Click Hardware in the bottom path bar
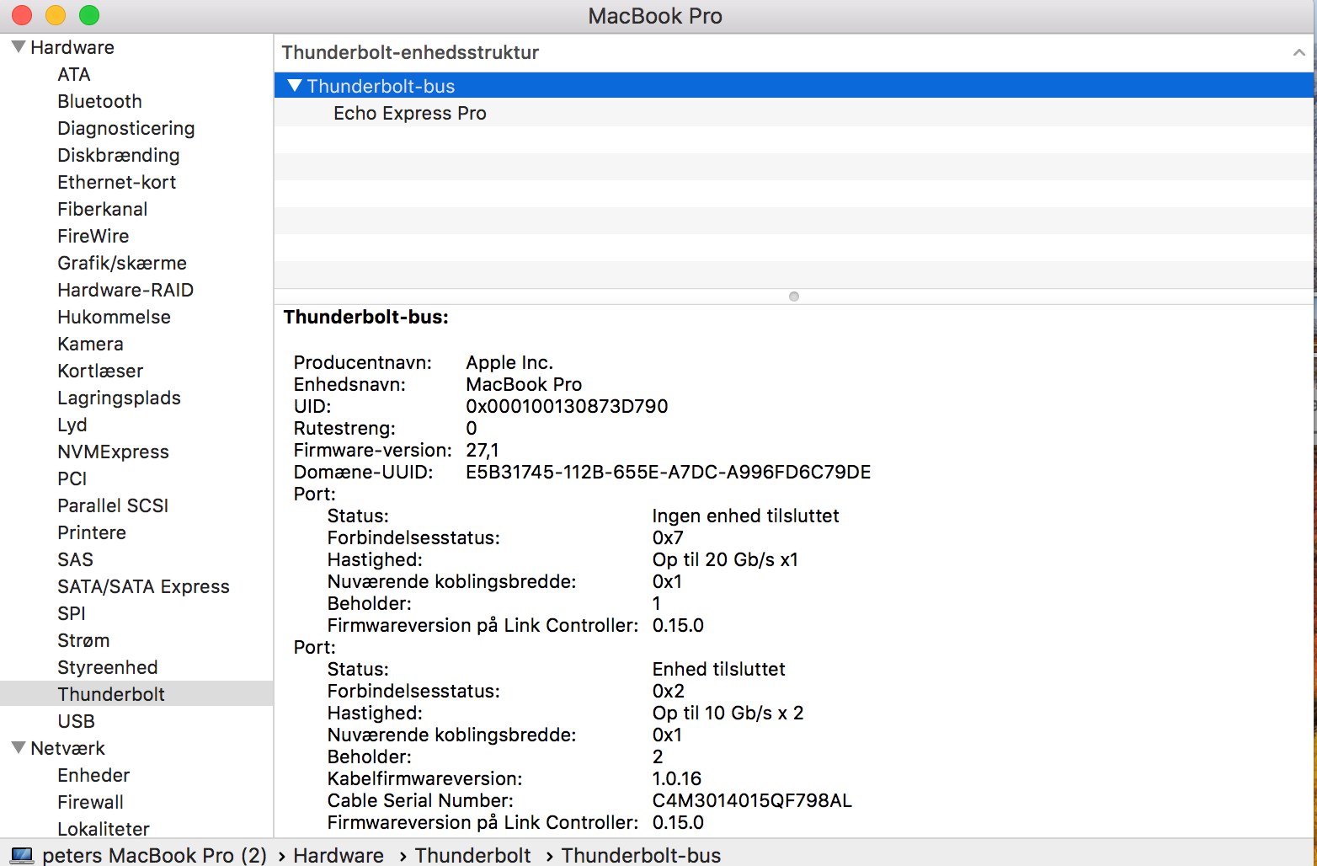Image resolution: width=1317 pixels, height=866 pixels. (339, 855)
